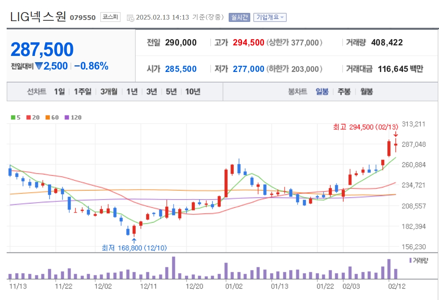
Task: Select the 1일 line chart period
Action: pyautogui.click(x=60, y=92)
